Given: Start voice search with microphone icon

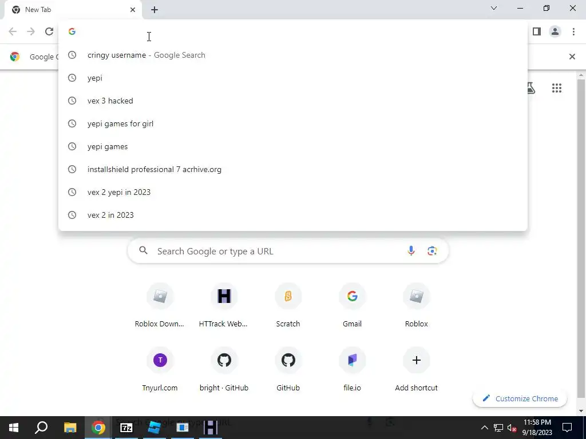Looking at the screenshot, I should click(411, 251).
